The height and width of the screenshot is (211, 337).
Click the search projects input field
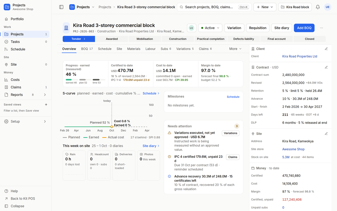click(x=214, y=7)
